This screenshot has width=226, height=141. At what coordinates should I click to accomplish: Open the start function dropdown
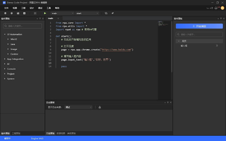click(x=87, y=13)
